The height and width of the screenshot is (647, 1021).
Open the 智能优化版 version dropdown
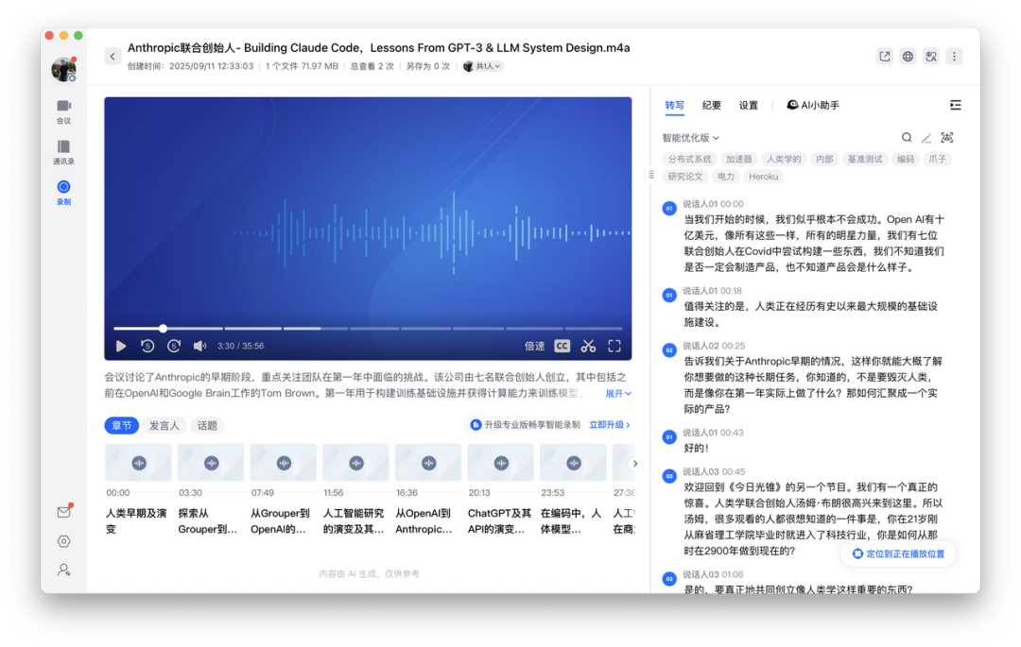coord(690,138)
